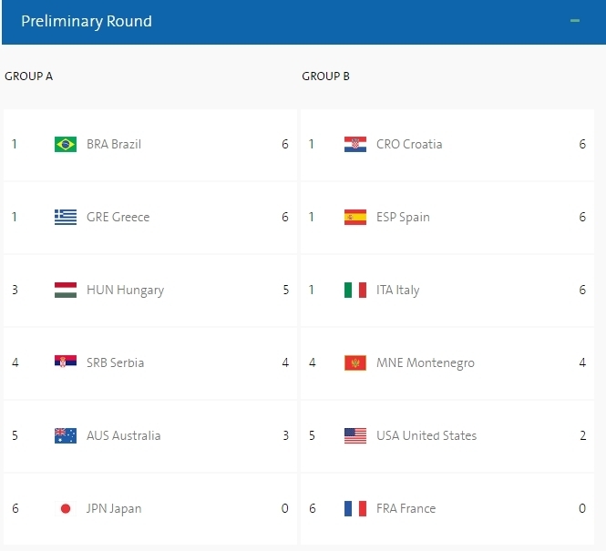Click the Croatia flag icon
The image size is (606, 551).
point(355,144)
